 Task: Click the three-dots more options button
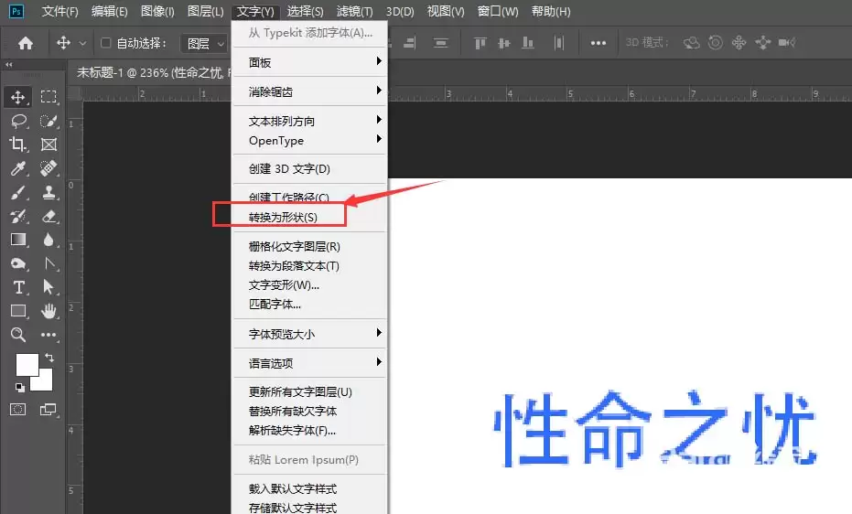(599, 43)
